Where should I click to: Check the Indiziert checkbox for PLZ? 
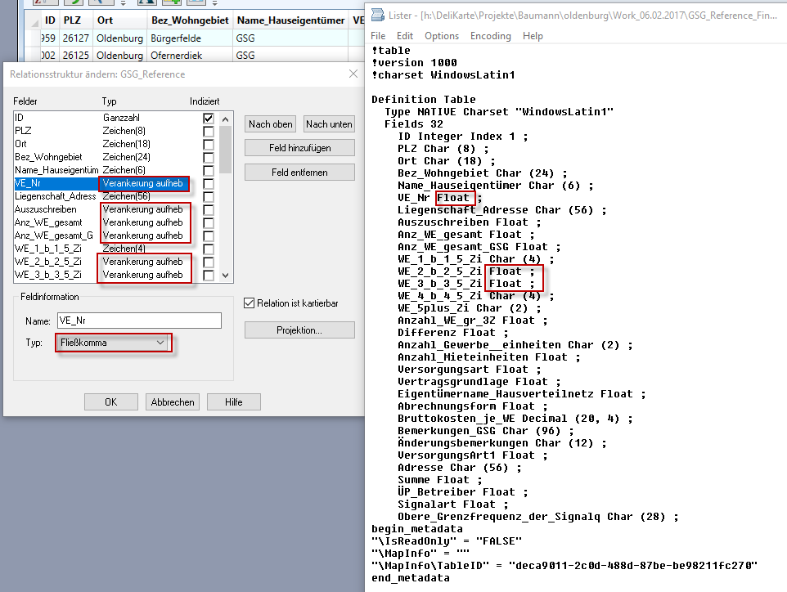[207, 130]
